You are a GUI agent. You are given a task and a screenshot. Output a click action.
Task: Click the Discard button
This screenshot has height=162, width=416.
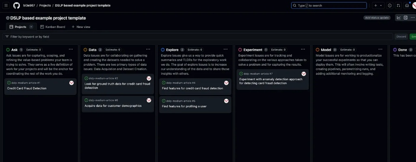click(x=401, y=36)
